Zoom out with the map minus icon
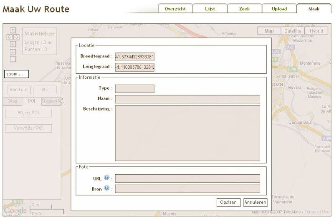Viewport: 334px width, 218px height. (x=13, y=59)
